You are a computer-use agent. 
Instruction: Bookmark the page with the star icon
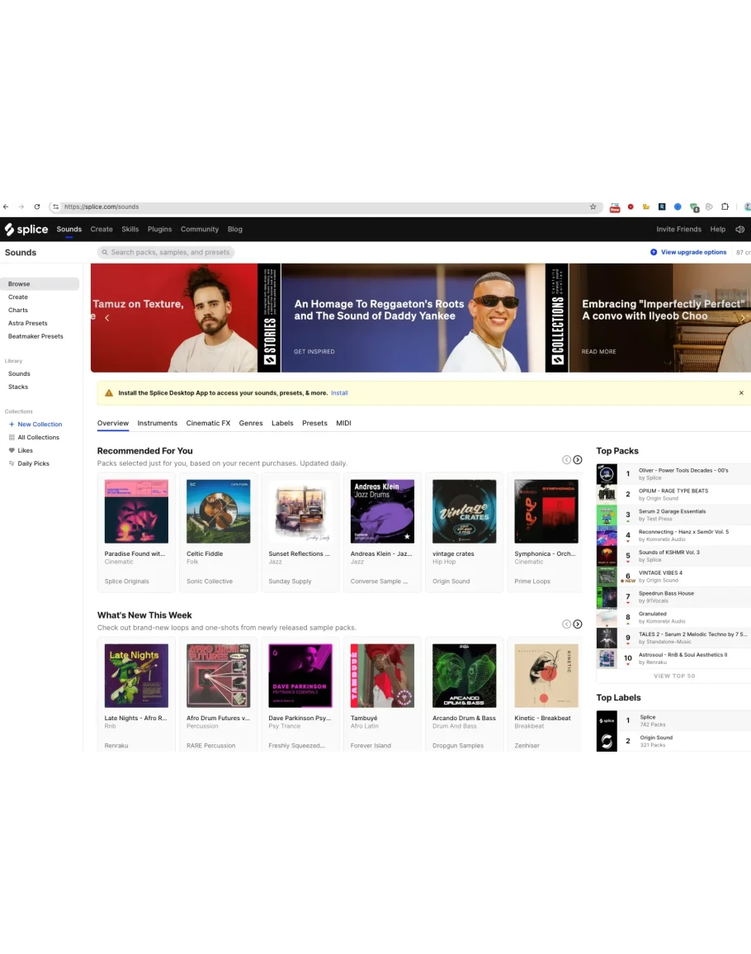[593, 207]
